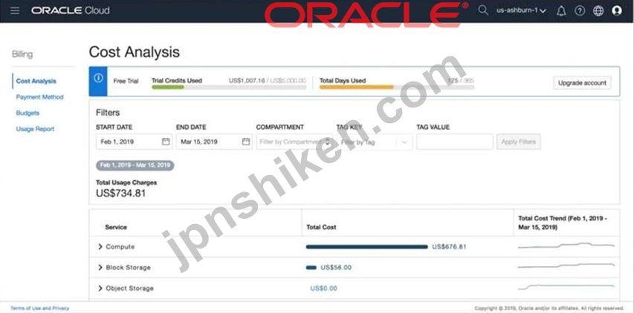Expand the Object Storage service row
The width and height of the screenshot is (634, 313).
click(x=100, y=289)
